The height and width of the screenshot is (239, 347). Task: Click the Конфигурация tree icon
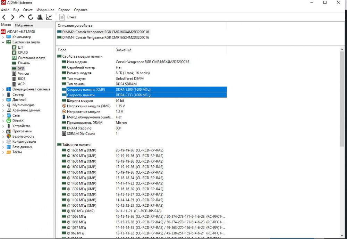(x=9, y=141)
